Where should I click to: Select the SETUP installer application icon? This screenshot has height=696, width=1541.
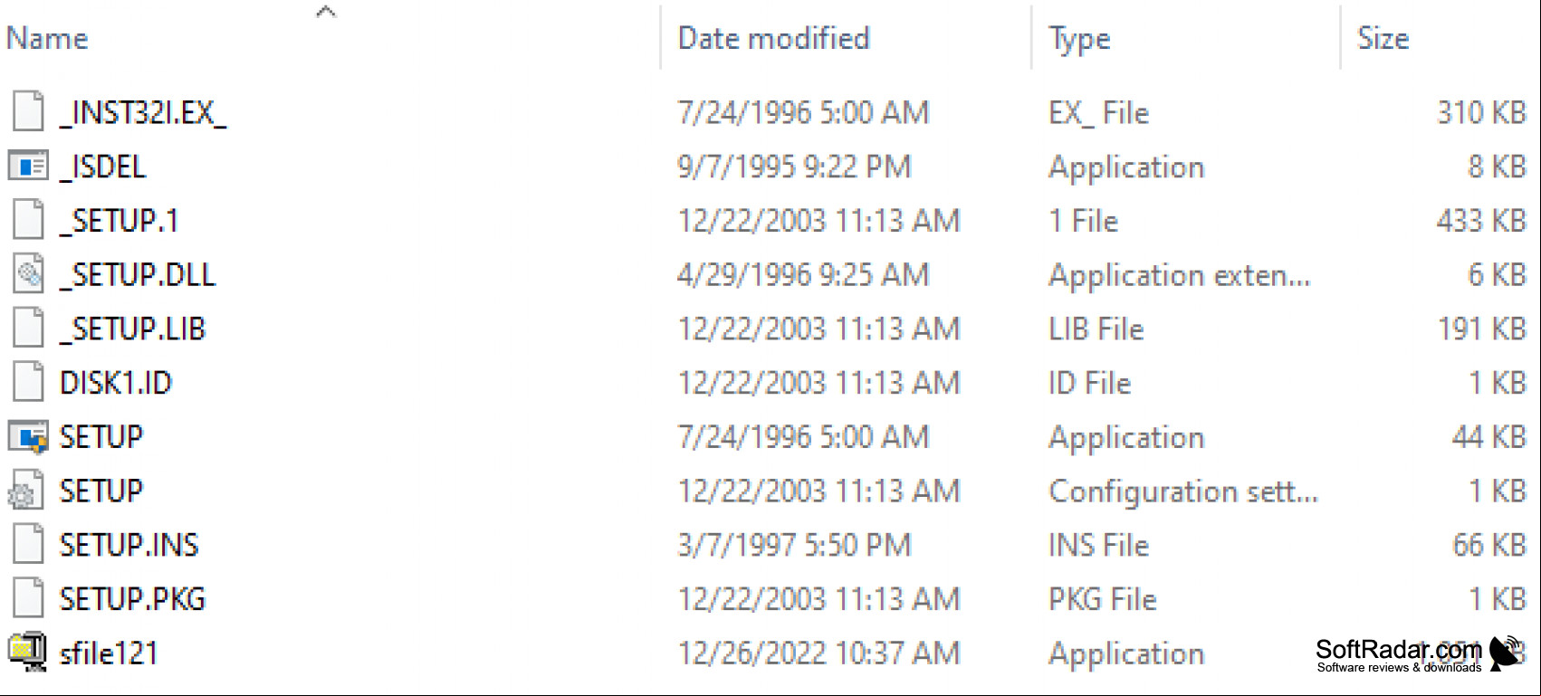point(28,437)
